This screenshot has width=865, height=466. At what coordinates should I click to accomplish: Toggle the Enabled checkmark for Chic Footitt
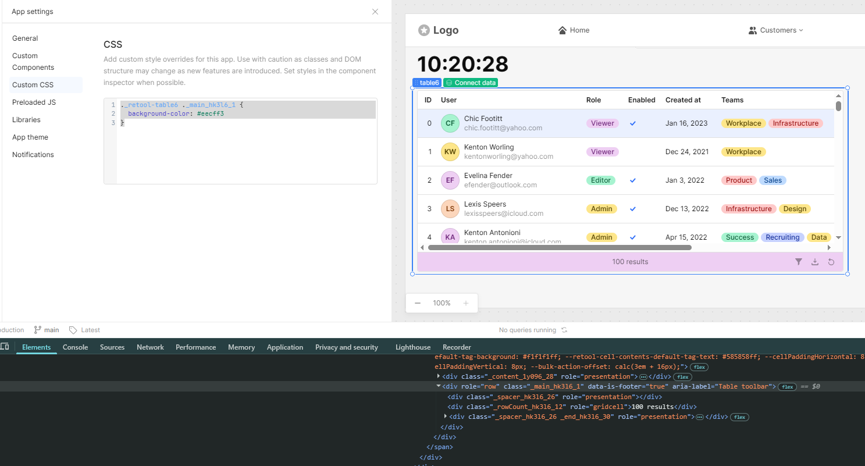633,123
